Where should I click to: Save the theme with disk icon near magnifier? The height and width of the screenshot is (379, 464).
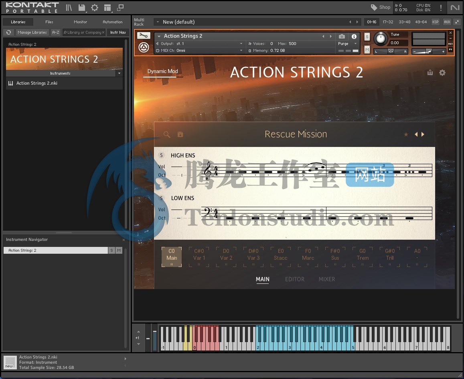click(x=180, y=134)
